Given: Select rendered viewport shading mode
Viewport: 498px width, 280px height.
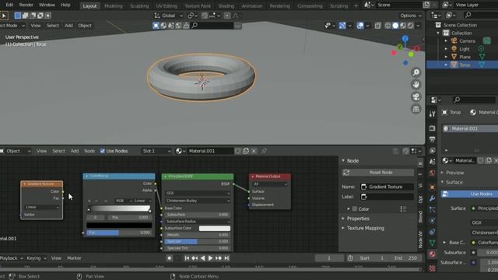Looking at the screenshot, I should (411, 26).
